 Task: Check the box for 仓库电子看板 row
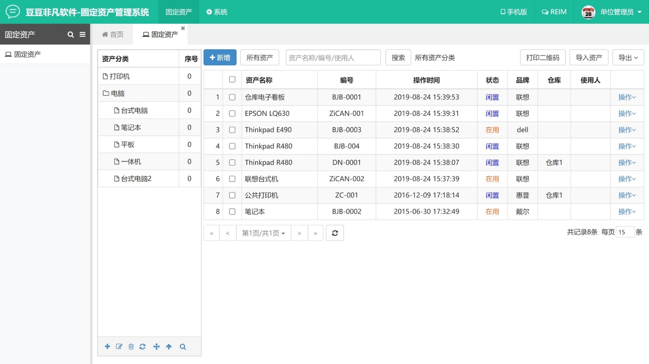coord(232,97)
